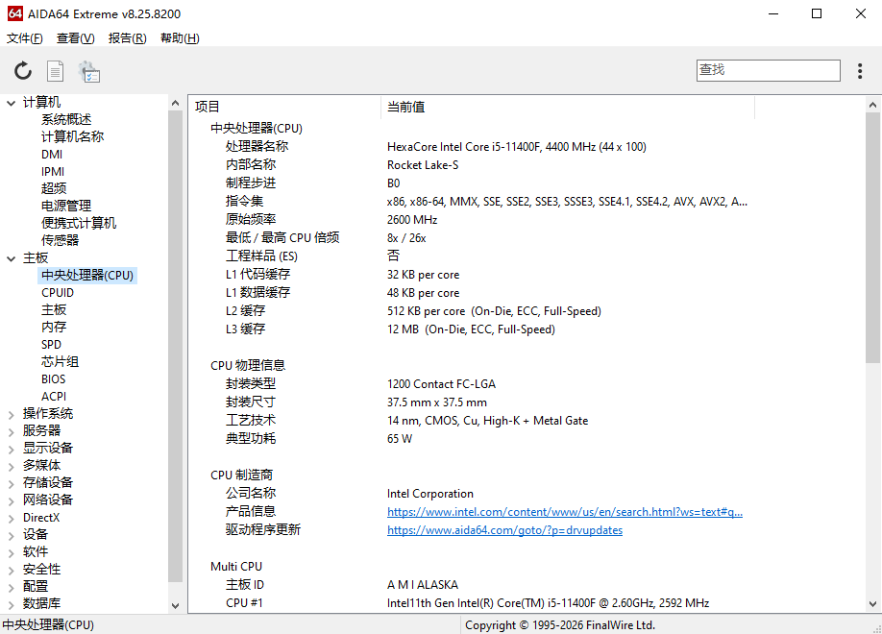The image size is (882, 634).
Task: Select the 中央处理器(CPU) tree item
Action: (x=87, y=275)
